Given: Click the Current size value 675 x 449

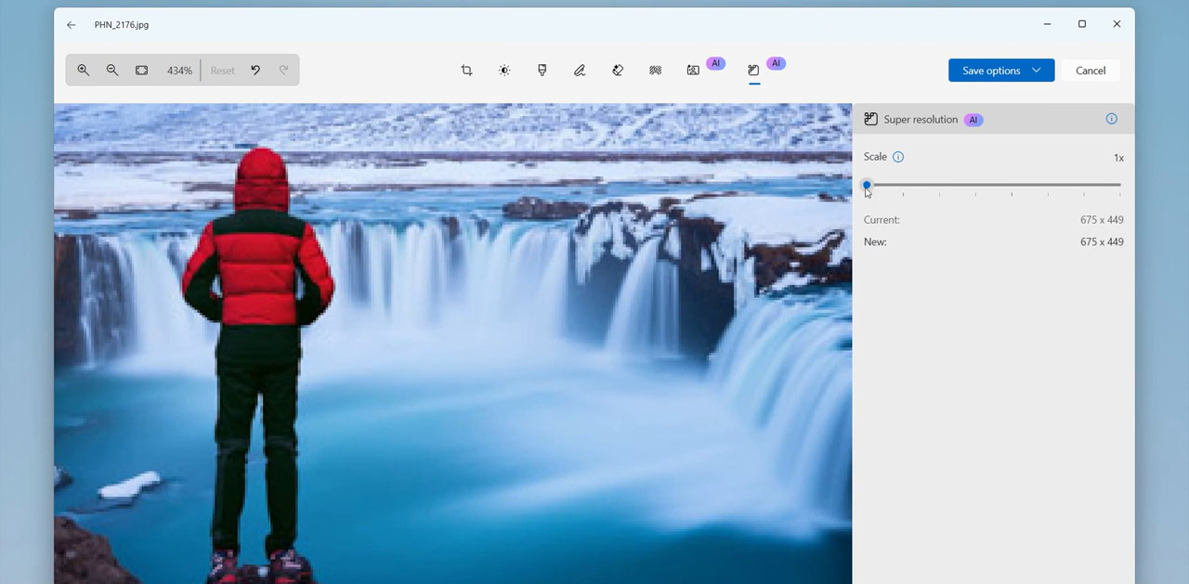Looking at the screenshot, I should coord(1102,220).
